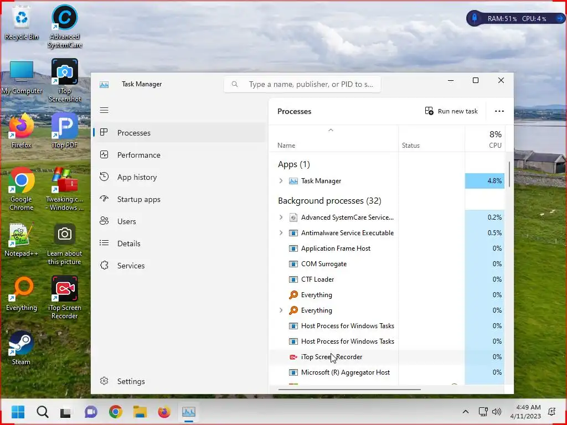Open the Task Manager hamburger navigation menu

click(x=104, y=110)
